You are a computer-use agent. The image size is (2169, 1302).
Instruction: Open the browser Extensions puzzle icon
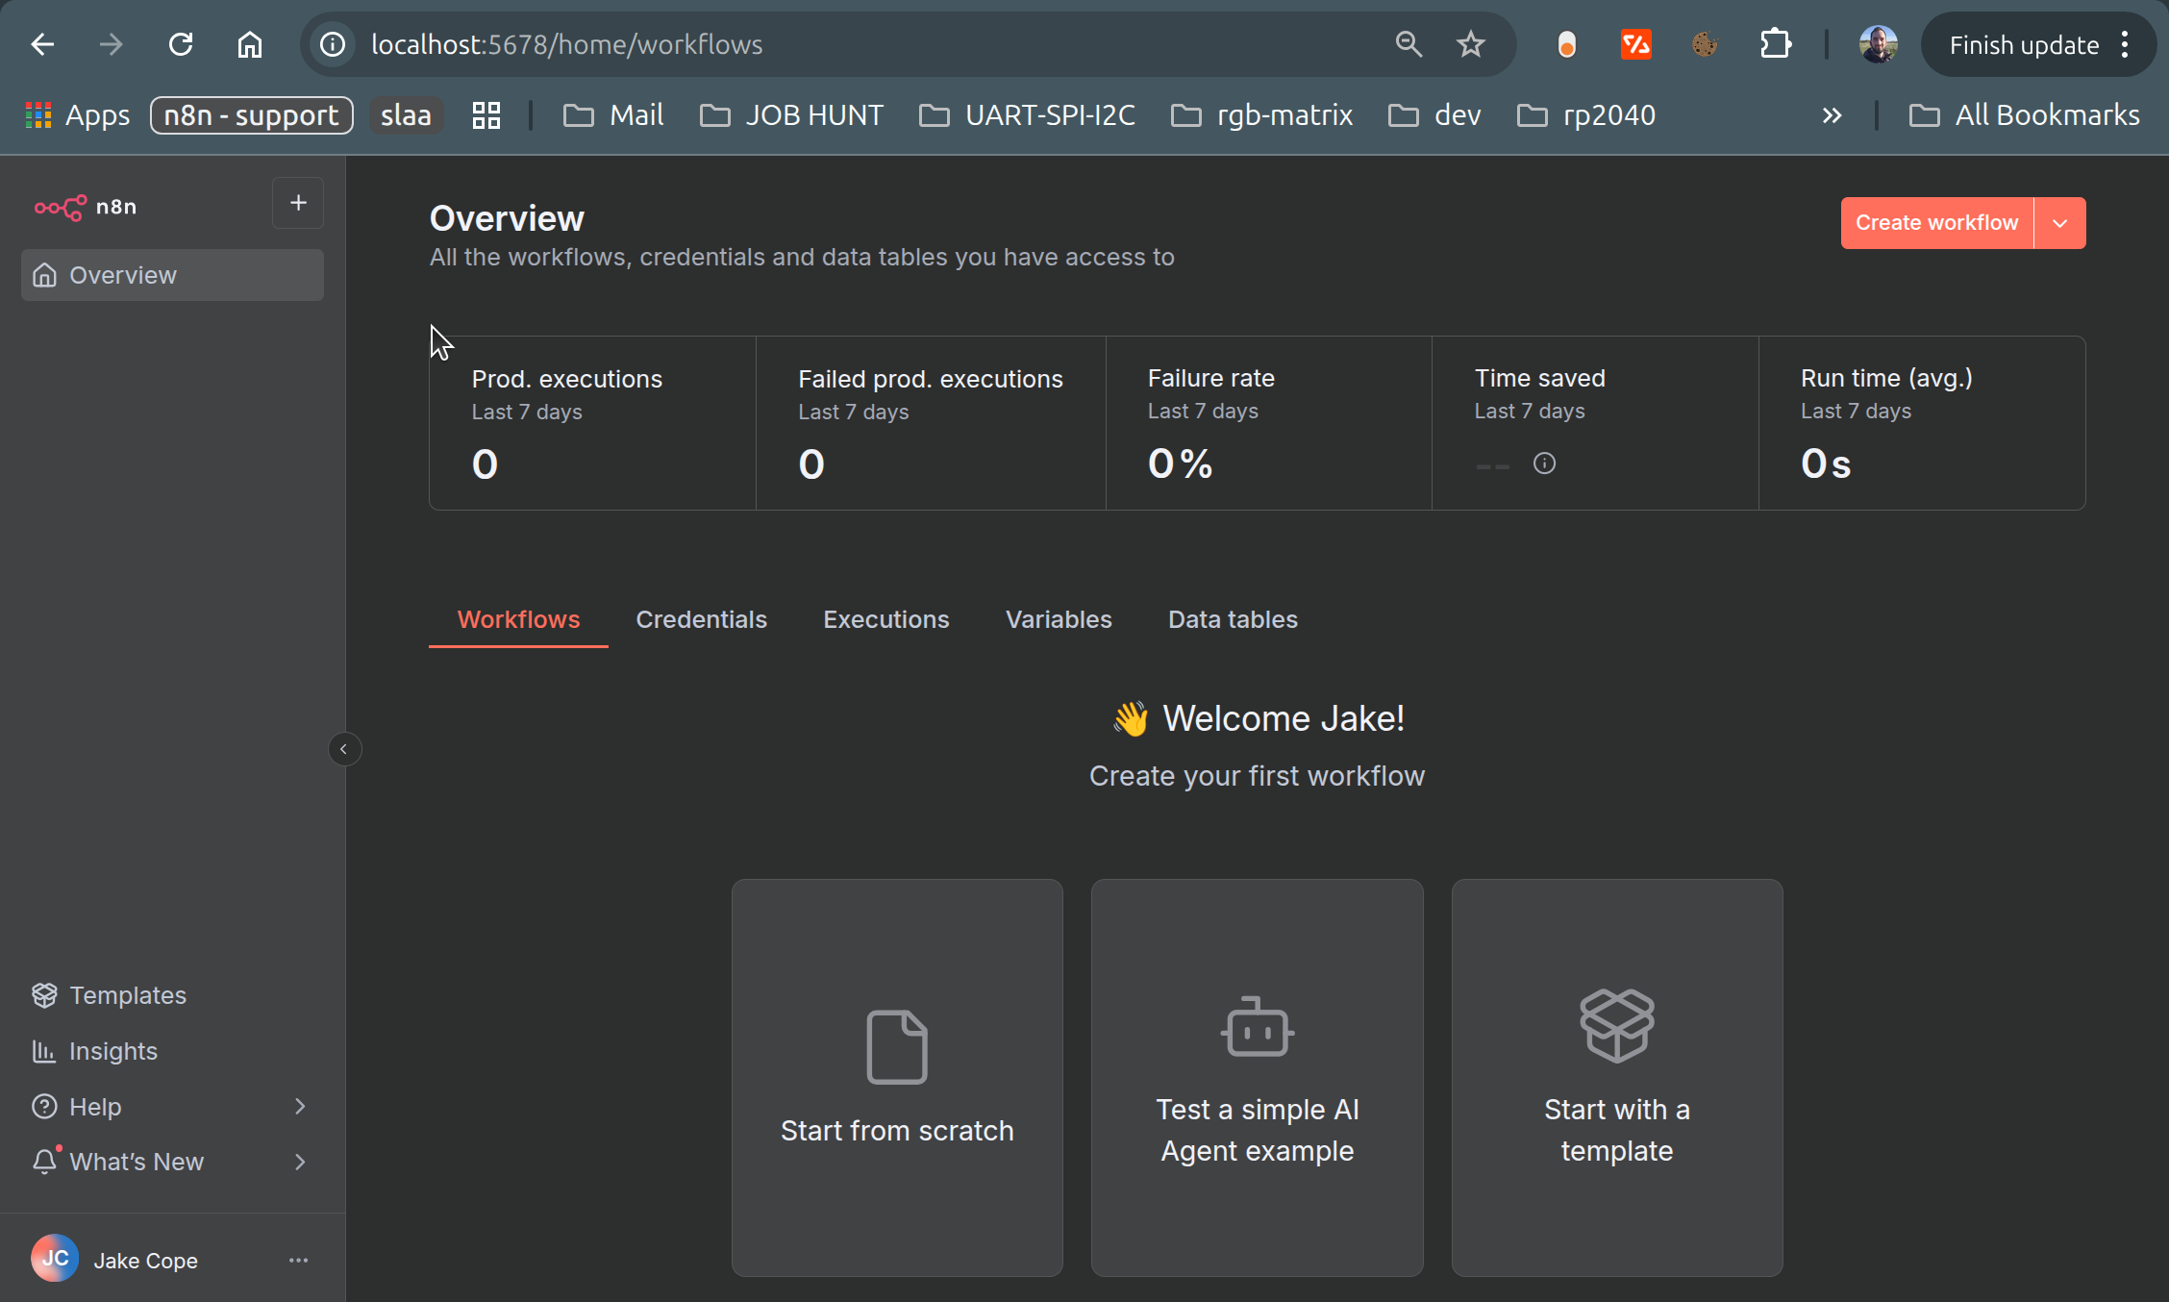[x=1775, y=44]
